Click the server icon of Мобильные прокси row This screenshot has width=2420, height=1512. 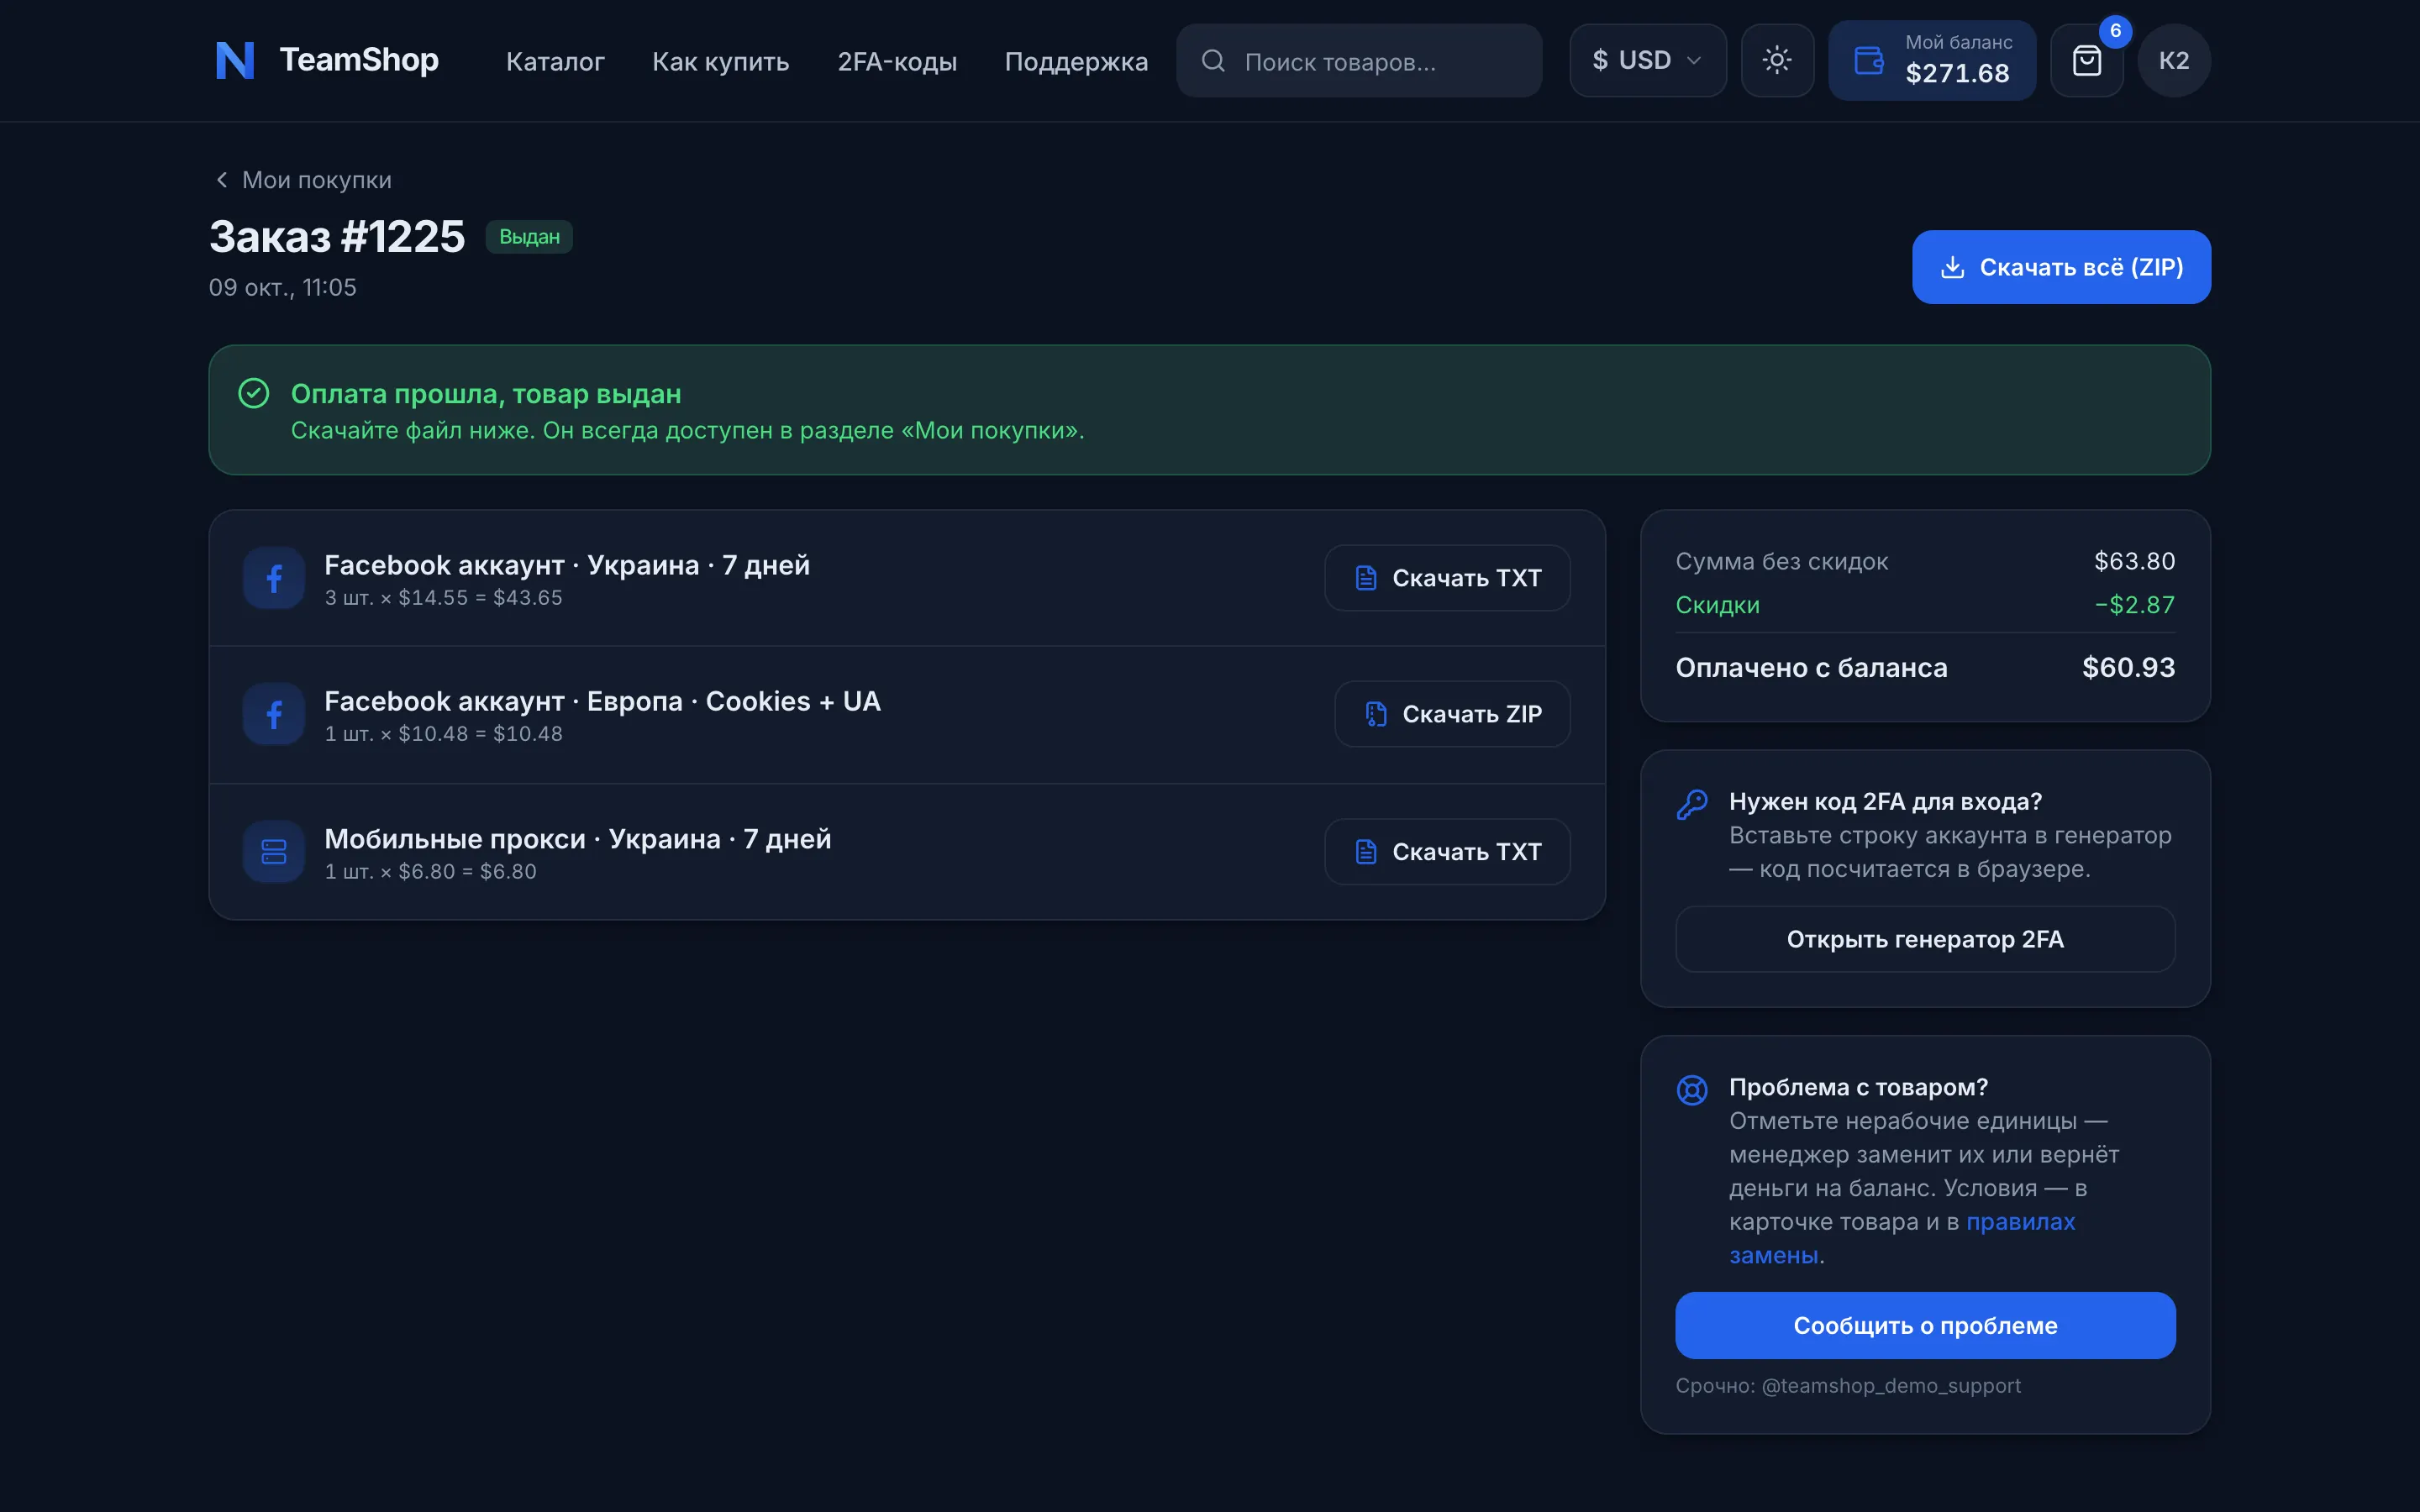[274, 852]
